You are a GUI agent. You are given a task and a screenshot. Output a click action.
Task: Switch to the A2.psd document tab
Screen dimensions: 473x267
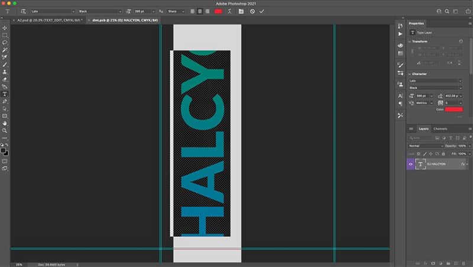click(49, 20)
